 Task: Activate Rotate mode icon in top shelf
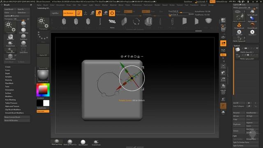tap(106, 13)
